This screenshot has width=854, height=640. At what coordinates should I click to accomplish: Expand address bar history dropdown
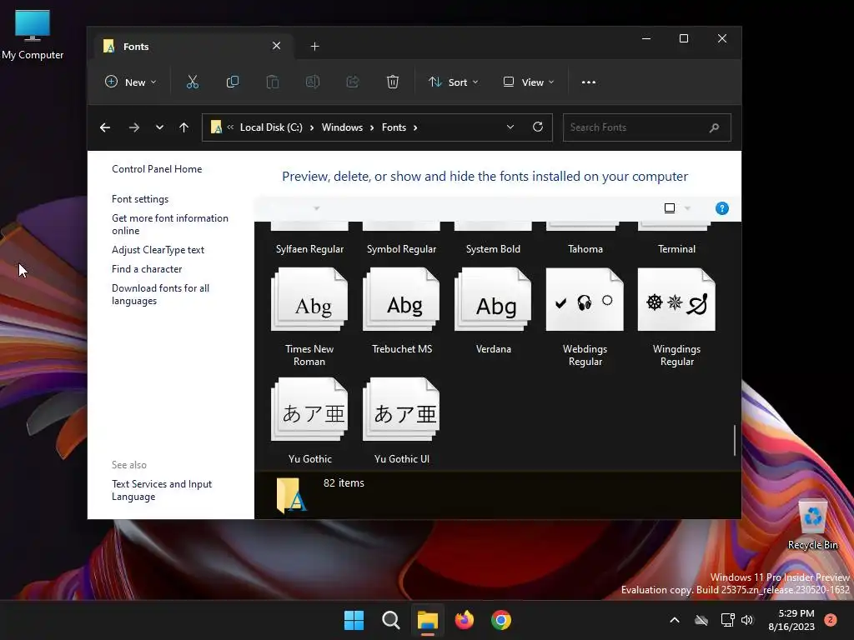(510, 127)
